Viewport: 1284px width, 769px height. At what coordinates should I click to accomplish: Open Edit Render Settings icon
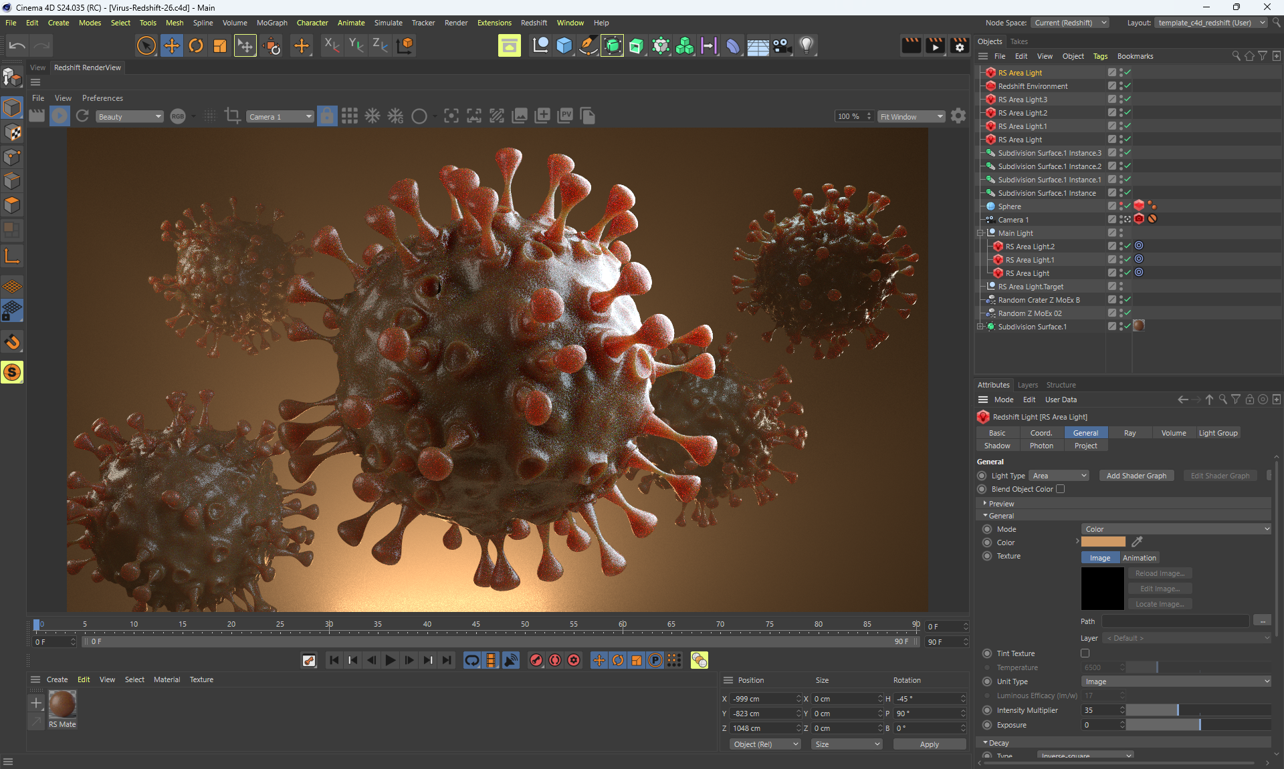pyautogui.click(x=959, y=45)
